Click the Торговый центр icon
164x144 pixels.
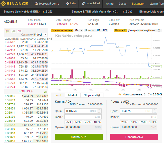tap(36, 4)
